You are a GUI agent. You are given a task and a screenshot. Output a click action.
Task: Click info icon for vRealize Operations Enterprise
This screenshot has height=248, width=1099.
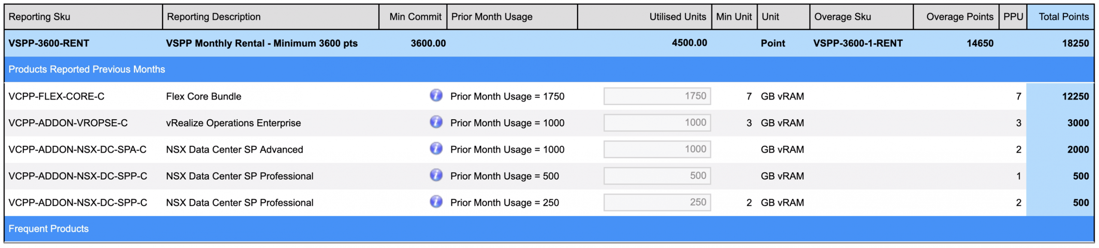[436, 122]
